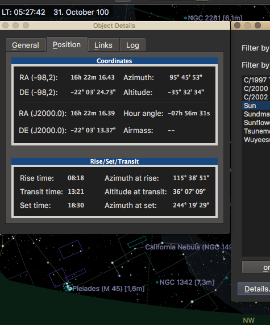Click the Rise time value 08:18
Viewport: 270px width, 325px height.
(76, 178)
